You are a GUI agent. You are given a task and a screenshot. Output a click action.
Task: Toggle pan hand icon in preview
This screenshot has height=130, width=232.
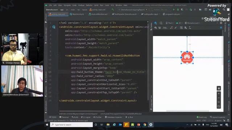click(x=219, y=88)
